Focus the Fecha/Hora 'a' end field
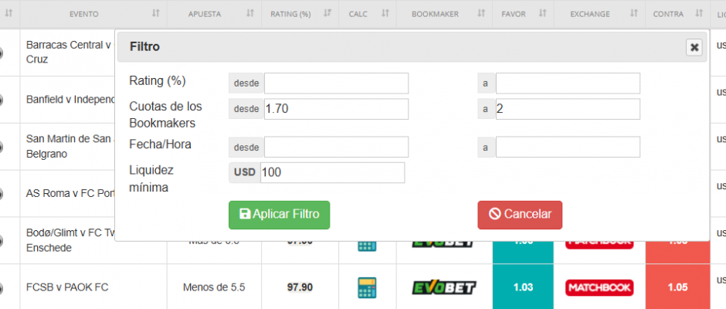Screen dimensions: 726x309 (568, 147)
